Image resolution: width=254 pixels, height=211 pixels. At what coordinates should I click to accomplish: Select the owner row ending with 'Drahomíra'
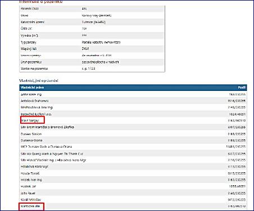133,101
